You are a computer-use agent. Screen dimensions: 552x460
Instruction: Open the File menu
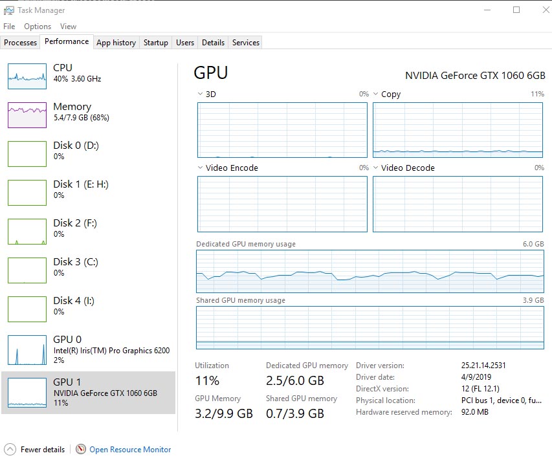click(9, 27)
